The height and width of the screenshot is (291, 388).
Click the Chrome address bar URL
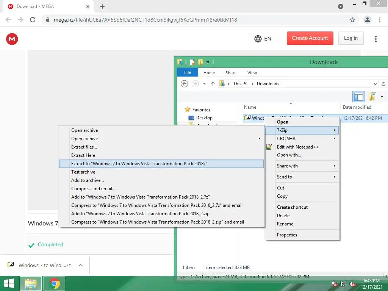pos(145,20)
